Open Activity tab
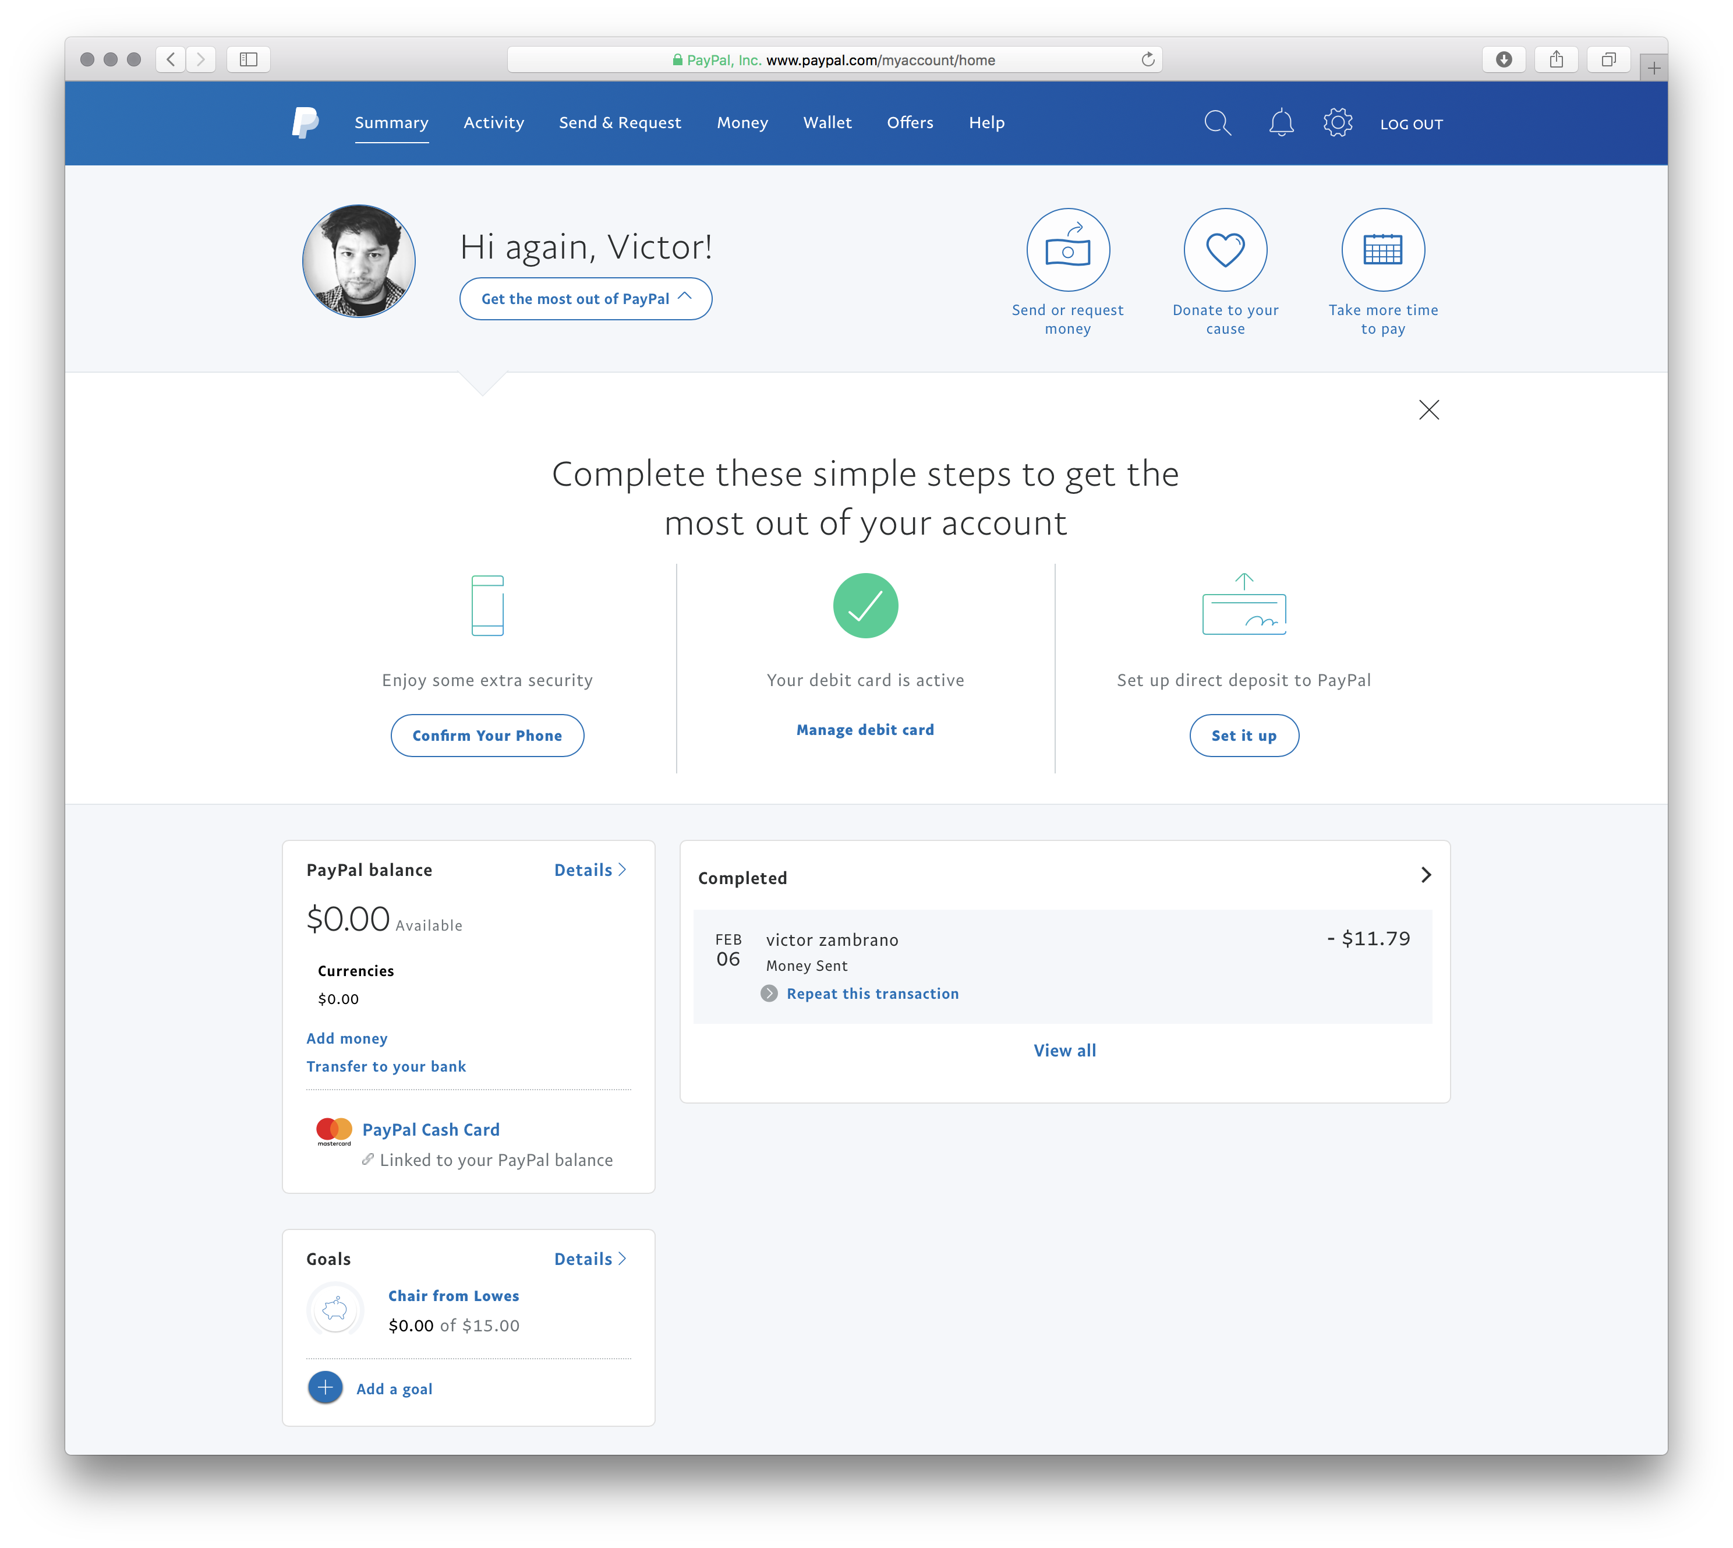1733x1548 pixels. tap(493, 122)
